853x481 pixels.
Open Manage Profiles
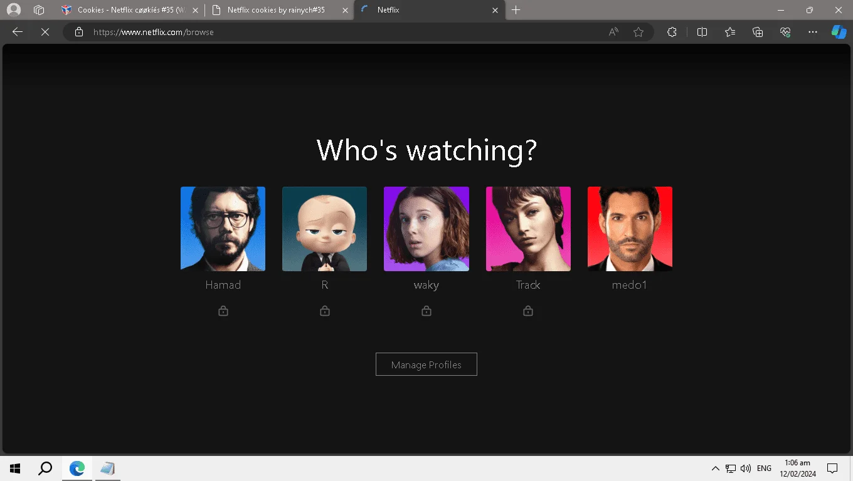tap(426, 365)
